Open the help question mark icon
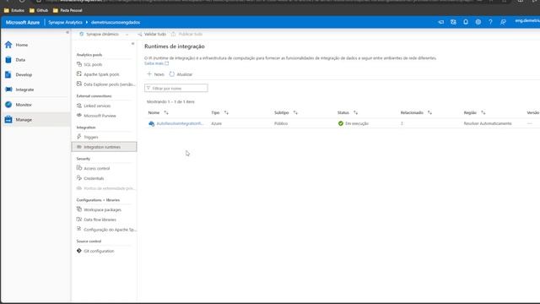 click(x=490, y=22)
